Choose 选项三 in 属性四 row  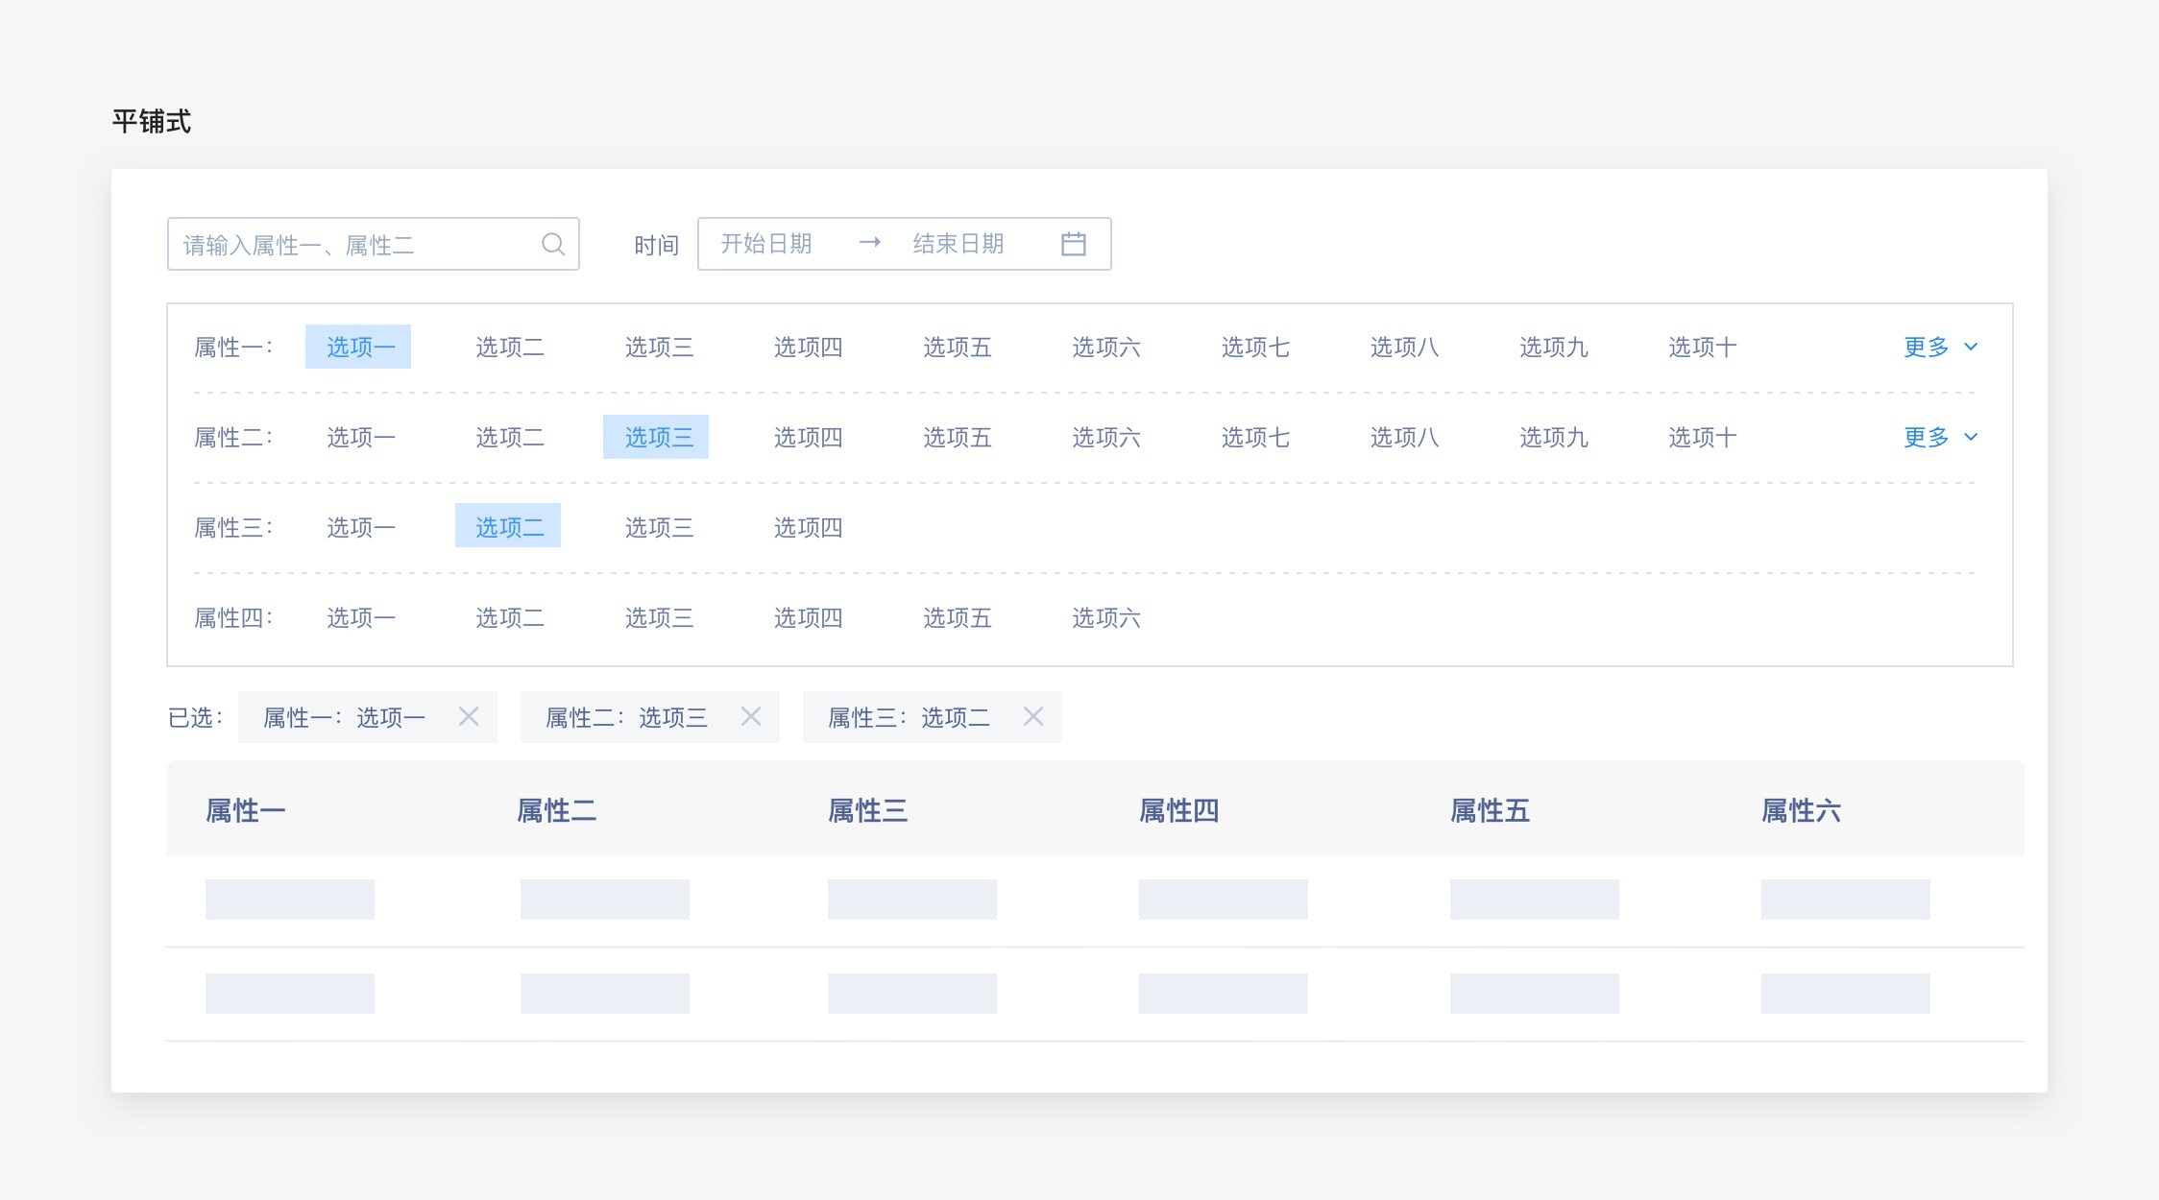click(x=659, y=617)
